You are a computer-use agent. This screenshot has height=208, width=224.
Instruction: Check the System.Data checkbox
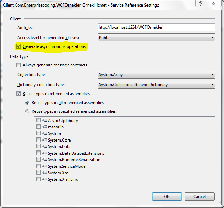(x=39, y=146)
